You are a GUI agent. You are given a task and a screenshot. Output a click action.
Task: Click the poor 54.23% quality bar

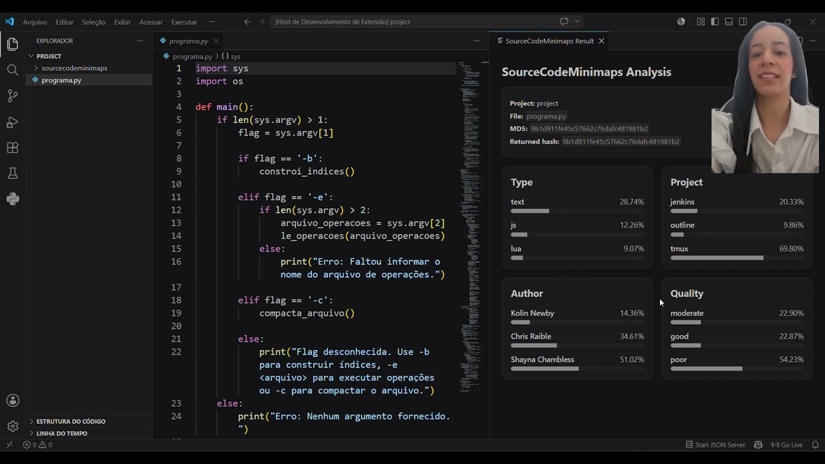click(737, 369)
